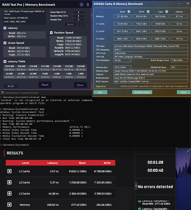Click Start Benchmark in AIDA64
Viewport: 191px width, 210px height.
142,92
